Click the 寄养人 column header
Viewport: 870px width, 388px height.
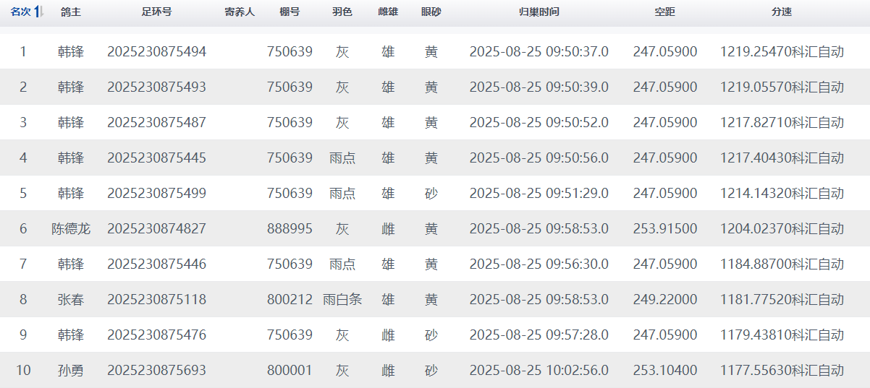coord(240,12)
